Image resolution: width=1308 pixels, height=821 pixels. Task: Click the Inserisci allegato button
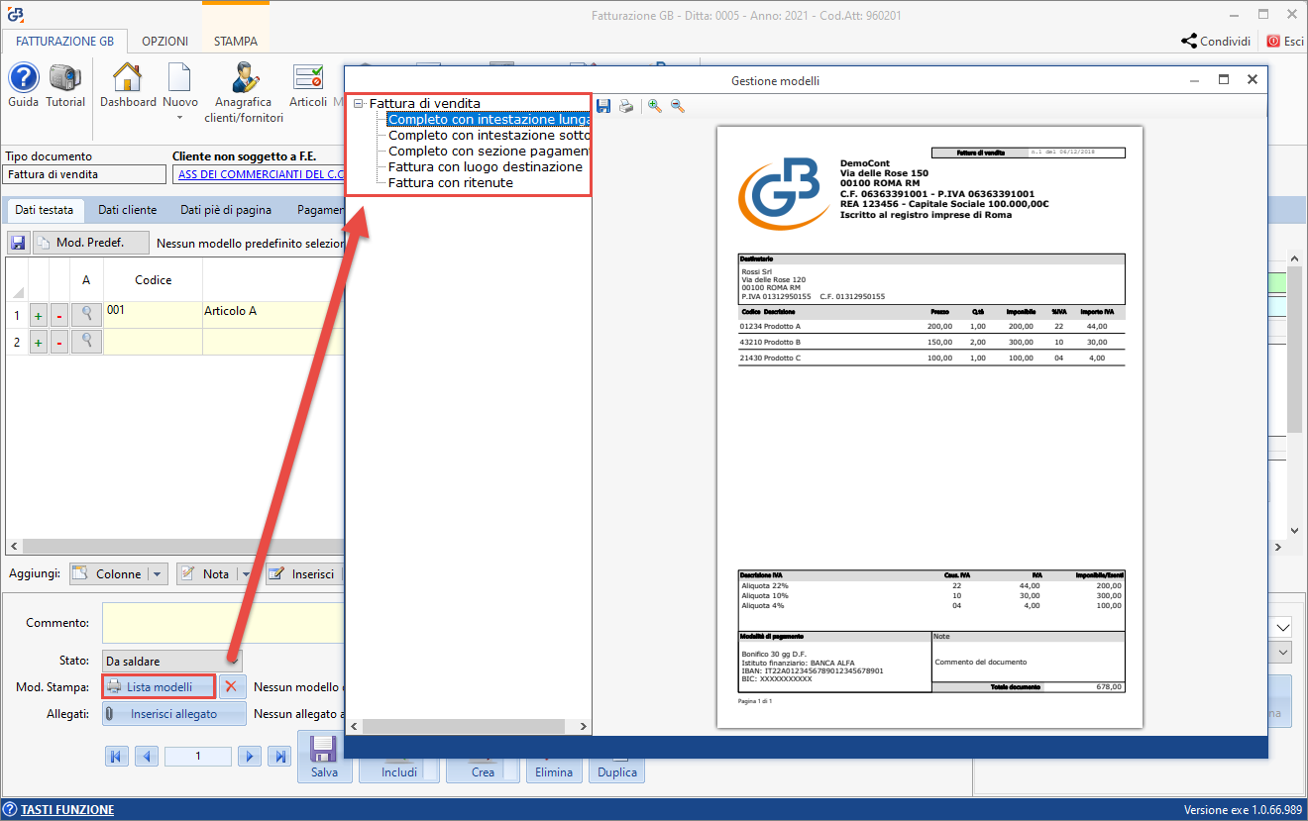tap(173, 714)
